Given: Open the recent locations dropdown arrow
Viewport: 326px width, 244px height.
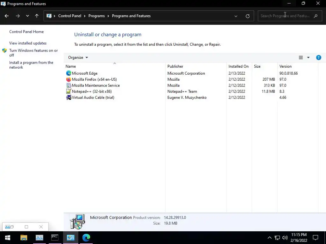Looking at the screenshot, I should pos(27,16).
